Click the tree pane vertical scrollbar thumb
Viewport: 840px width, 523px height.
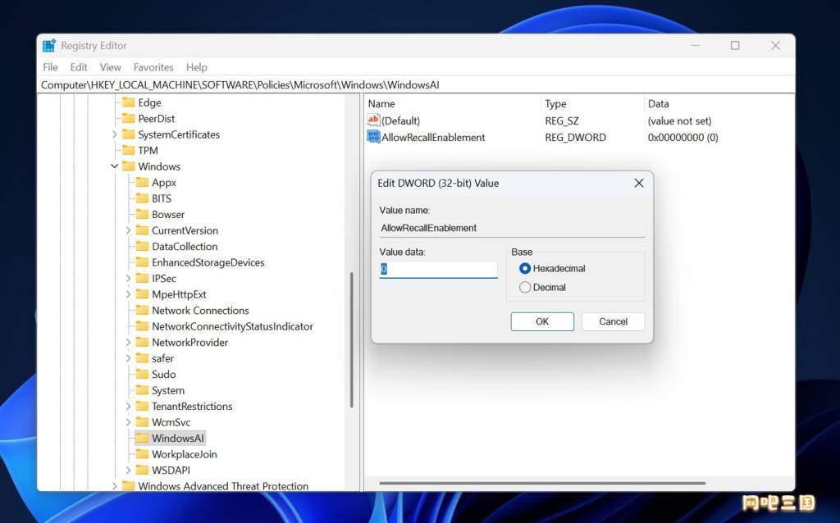tap(352, 340)
